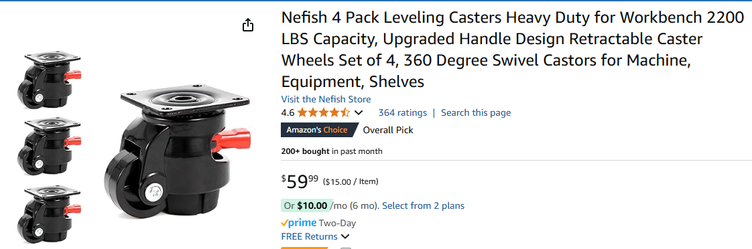Open the Select from 2 plans link
Image resolution: width=752 pixels, height=249 pixels.
[423, 206]
